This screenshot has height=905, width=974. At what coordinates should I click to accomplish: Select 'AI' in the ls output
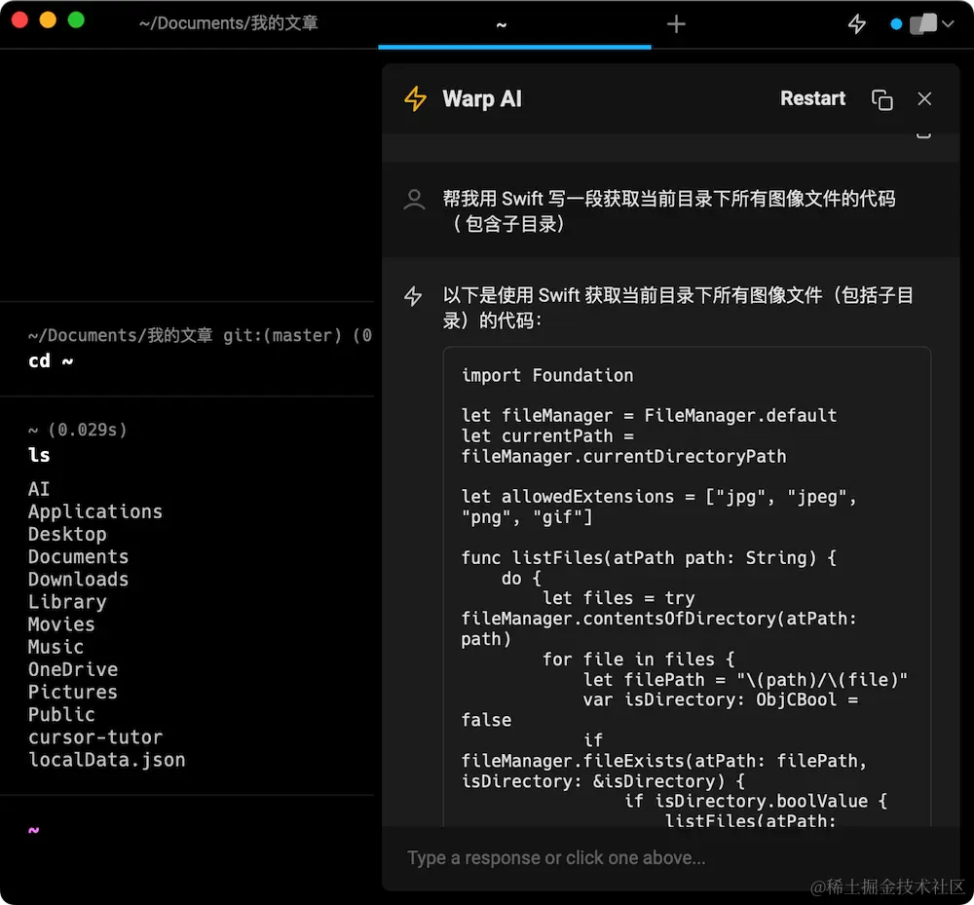point(39,489)
